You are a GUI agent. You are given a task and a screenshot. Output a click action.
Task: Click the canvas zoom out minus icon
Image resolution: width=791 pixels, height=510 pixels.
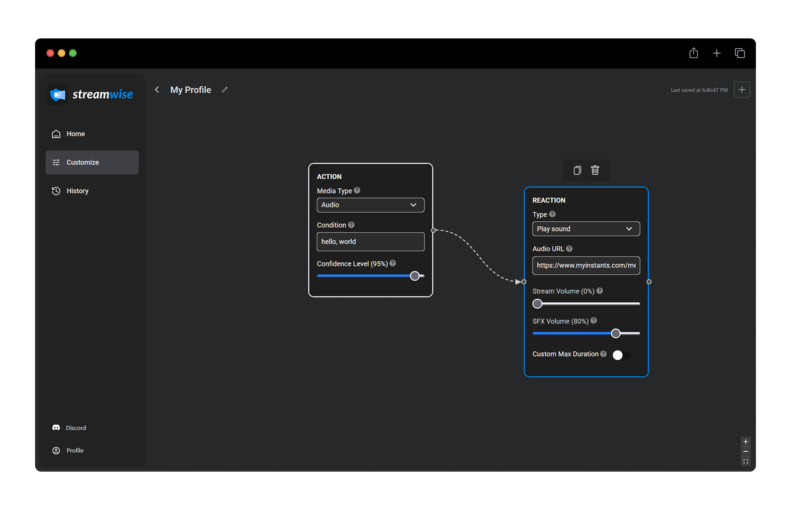click(746, 451)
